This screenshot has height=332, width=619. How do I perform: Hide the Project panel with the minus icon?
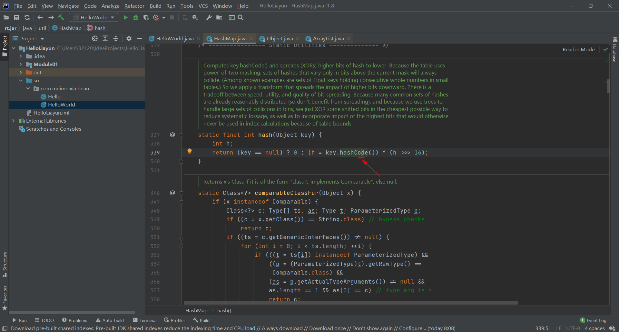tap(140, 38)
